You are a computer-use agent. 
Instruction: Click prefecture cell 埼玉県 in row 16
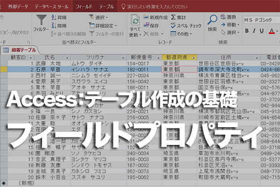tap(180, 153)
